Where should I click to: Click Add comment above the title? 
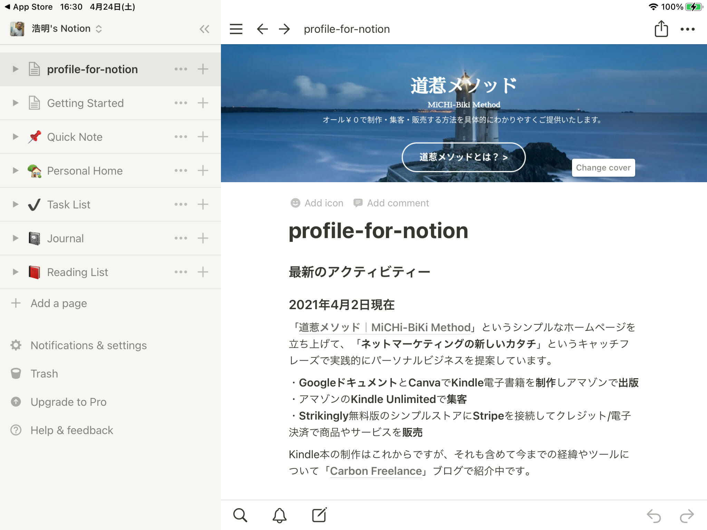391,203
